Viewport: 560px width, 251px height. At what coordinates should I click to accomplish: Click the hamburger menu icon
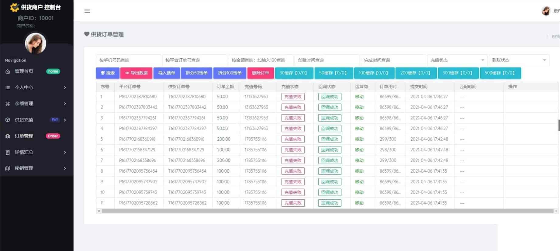[x=87, y=11]
